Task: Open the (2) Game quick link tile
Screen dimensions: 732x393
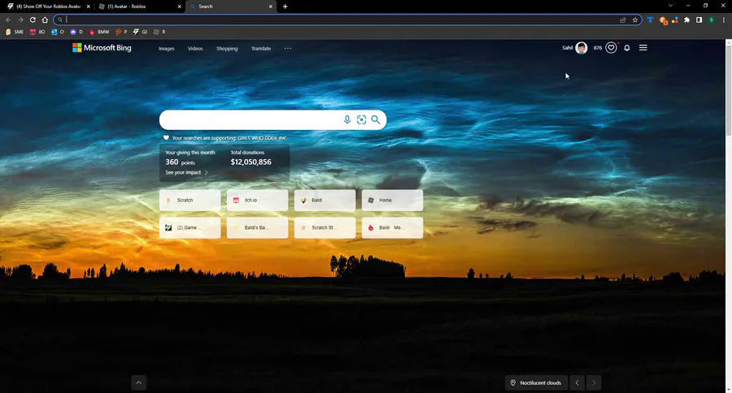Action: click(x=190, y=227)
